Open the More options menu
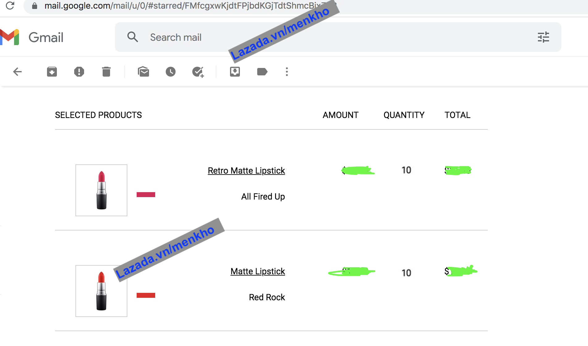 coord(287,72)
